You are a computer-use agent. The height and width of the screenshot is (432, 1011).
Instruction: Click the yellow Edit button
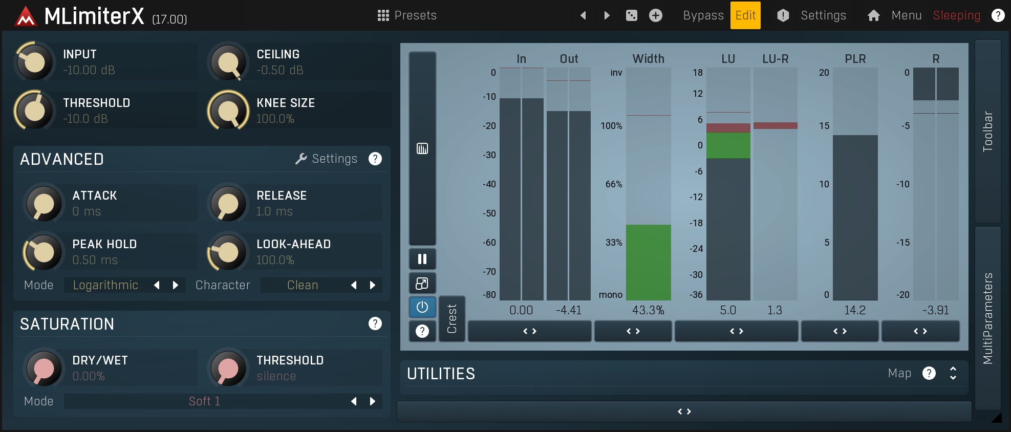point(745,15)
